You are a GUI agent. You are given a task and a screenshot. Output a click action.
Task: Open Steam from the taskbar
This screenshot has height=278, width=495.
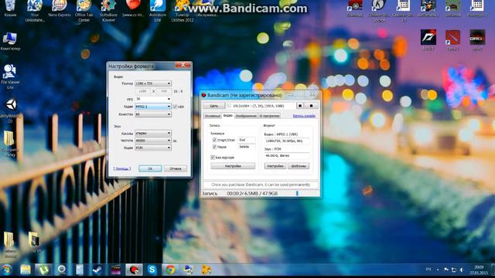click(x=97, y=270)
